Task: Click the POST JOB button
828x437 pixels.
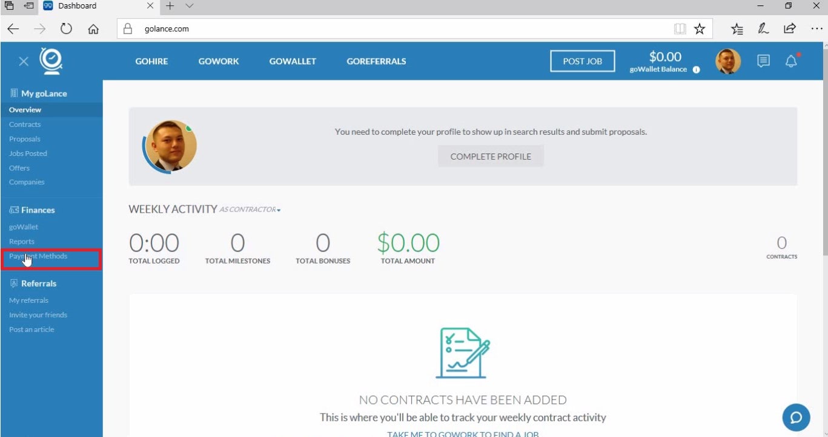Action: coord(582,61)
